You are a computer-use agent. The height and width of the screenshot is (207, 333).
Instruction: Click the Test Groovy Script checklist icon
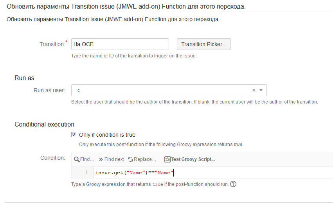(x=167, y=159)
